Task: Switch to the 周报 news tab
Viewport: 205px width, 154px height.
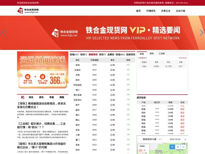Action: click(x=62, y=97)
